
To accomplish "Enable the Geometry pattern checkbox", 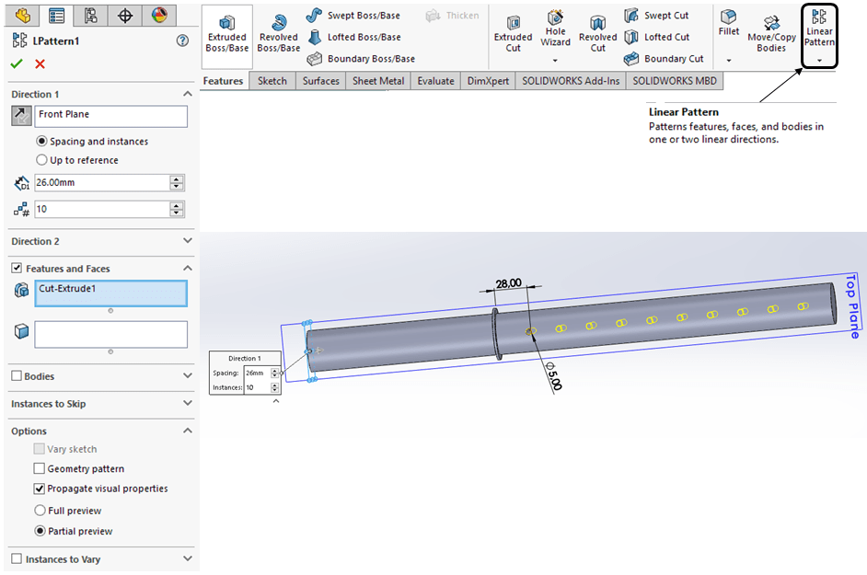I will tap(40, 469).
